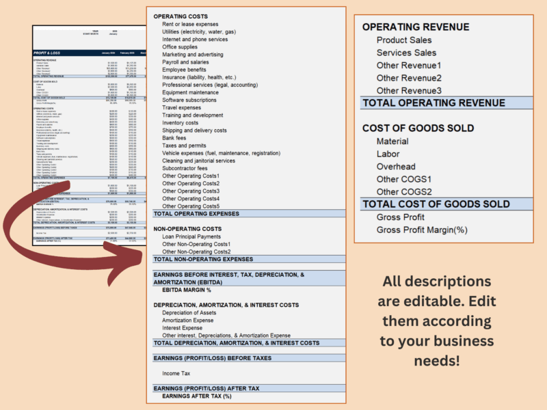
Task: Click the 'Interest Expense' row
Action: pos(182,328)
